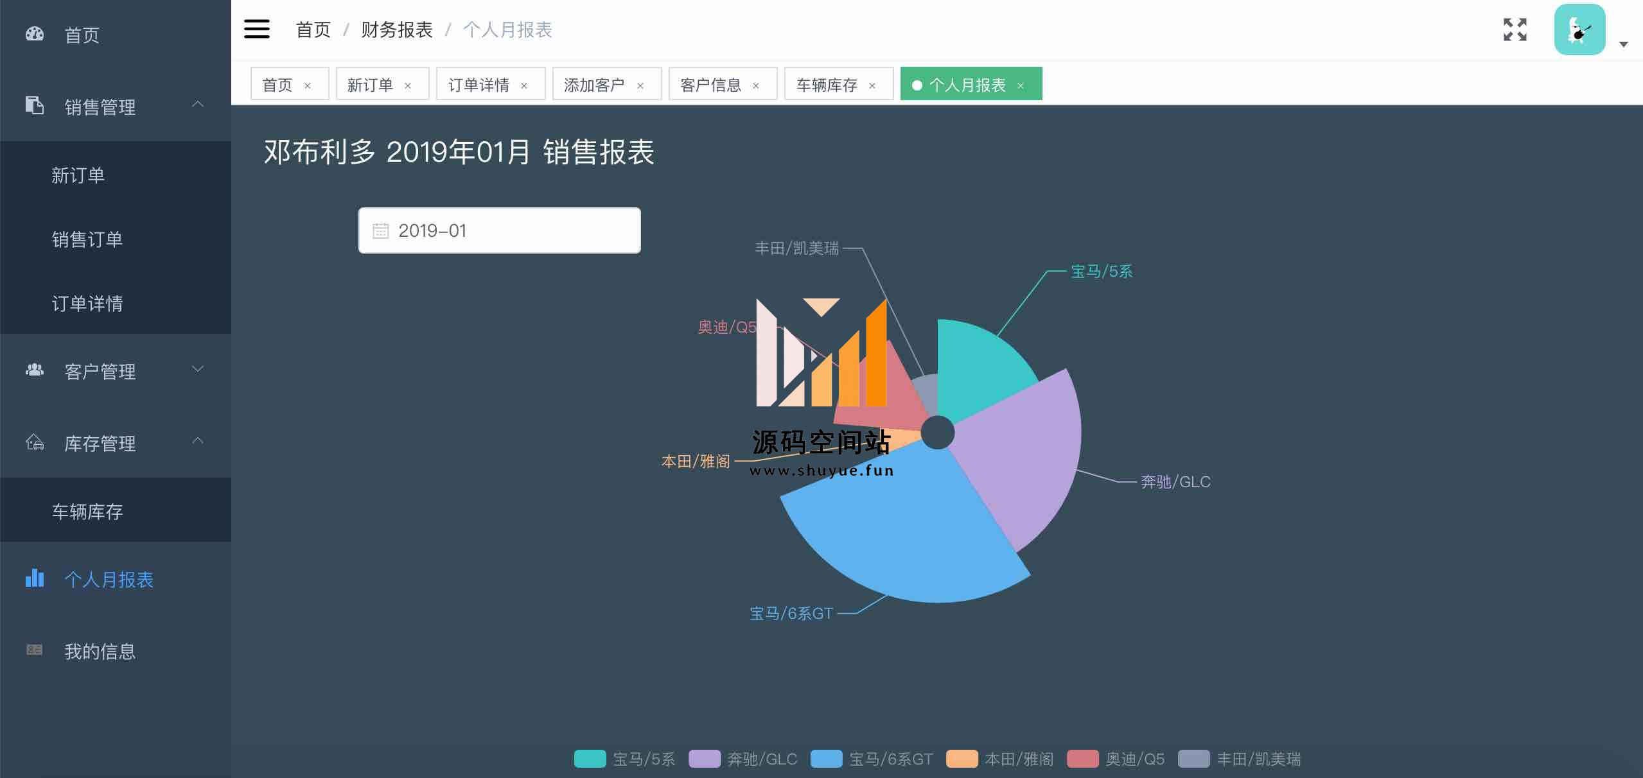Open 个人月报表 in the sidebar
This screenshot has width=1643, height=778.
coord(116,579)
